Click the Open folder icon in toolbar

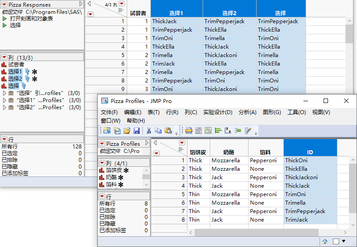(x=127, y=131)
